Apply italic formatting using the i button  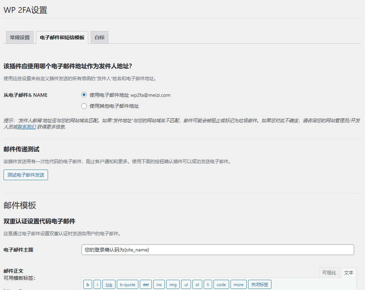pos(97,284)
